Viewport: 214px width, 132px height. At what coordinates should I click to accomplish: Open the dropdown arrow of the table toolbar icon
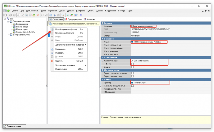point(77,15)
